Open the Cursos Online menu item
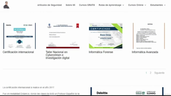The height and width of the screenshot is (96, 171). click(x=136, y=5)
